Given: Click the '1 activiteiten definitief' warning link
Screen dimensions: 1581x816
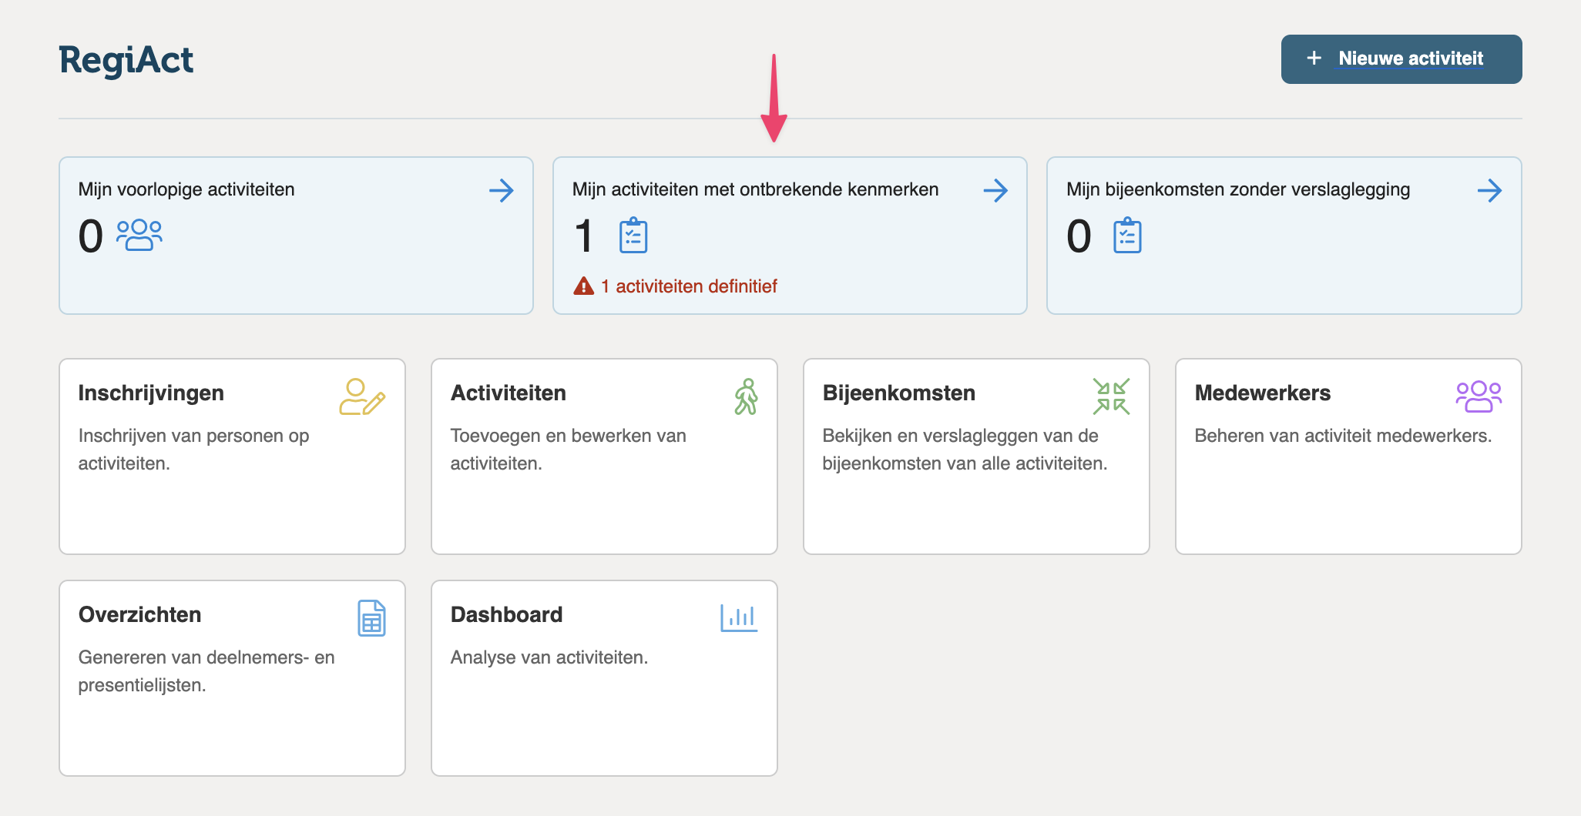Looking at the screenshot, I should 688,286.
